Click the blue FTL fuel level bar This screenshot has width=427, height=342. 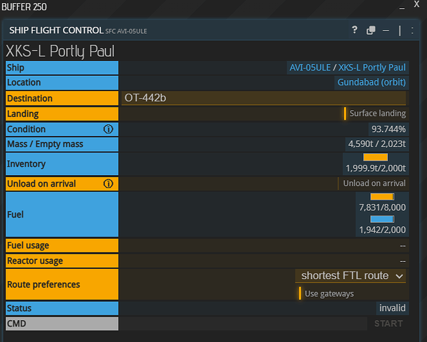click(x=382, y=219)
